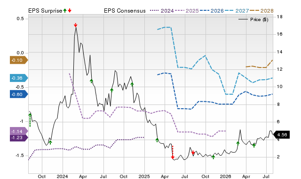Click the green surprise arrow near August 2024
Viewport: 301px width, 179px height.
click(x=112, y=90)
